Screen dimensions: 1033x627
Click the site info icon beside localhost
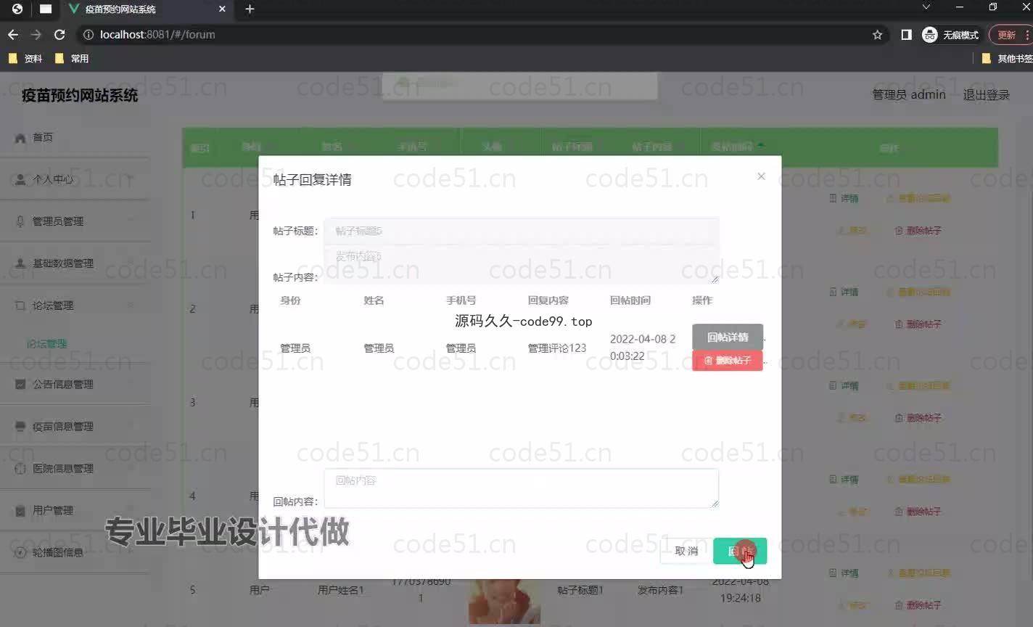(89, 35)
